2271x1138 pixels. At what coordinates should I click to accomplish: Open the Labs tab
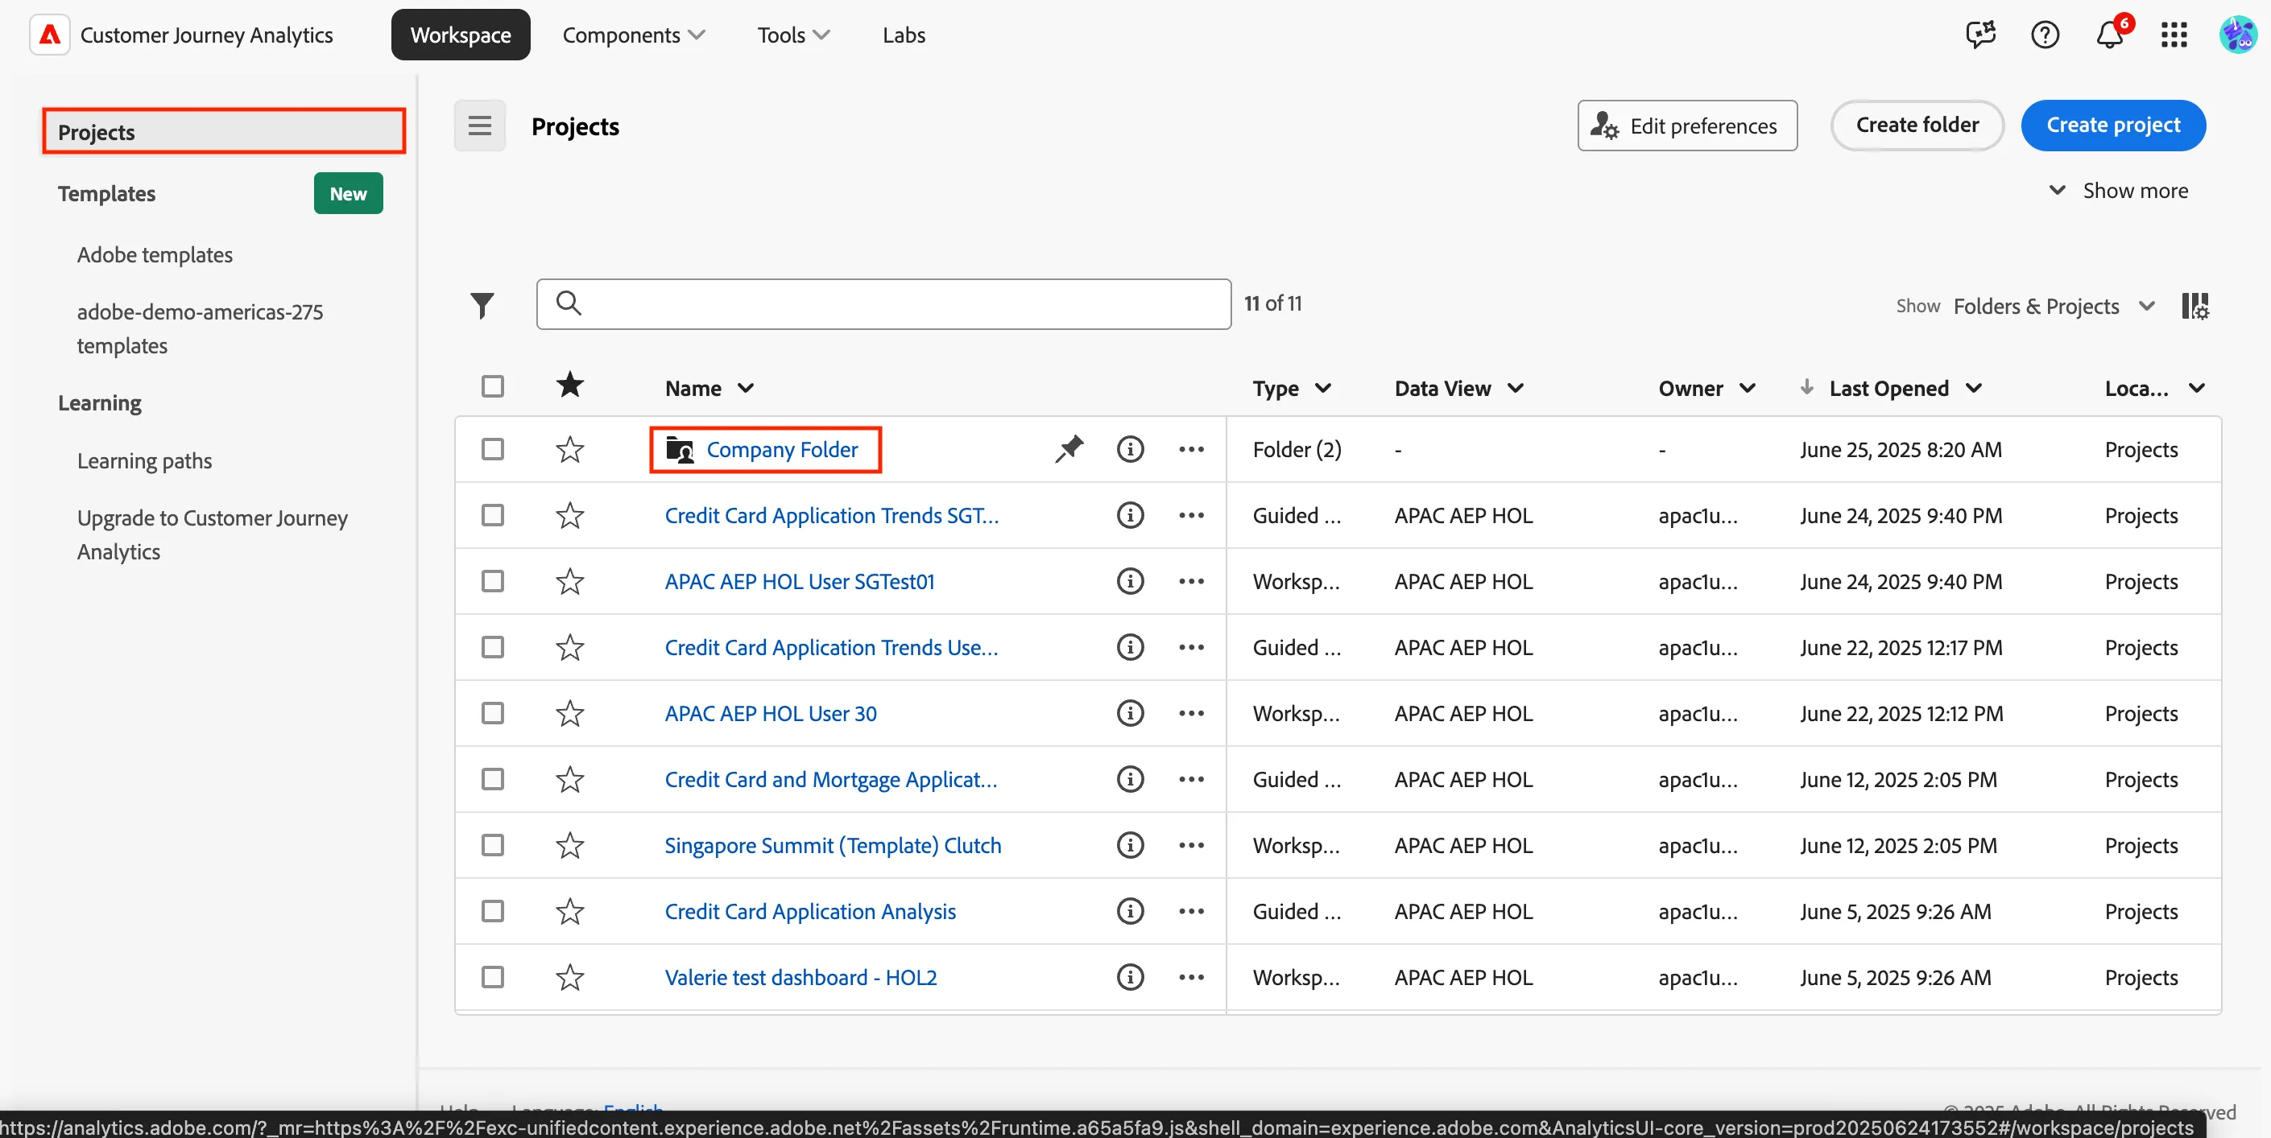point(904,35)
